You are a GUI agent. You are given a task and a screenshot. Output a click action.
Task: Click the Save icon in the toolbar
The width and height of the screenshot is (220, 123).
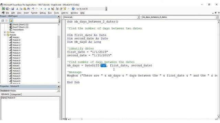coord(13,9)
